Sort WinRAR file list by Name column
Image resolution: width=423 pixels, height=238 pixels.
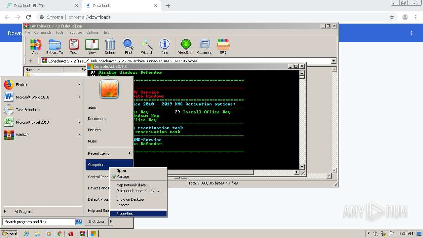point(43,70)
